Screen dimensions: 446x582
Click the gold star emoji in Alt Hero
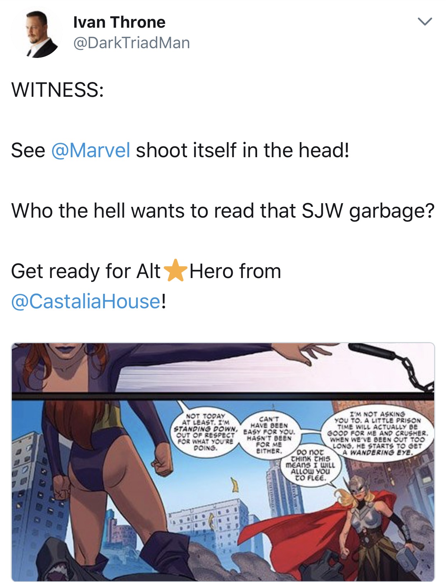click(x=175, y=270)
